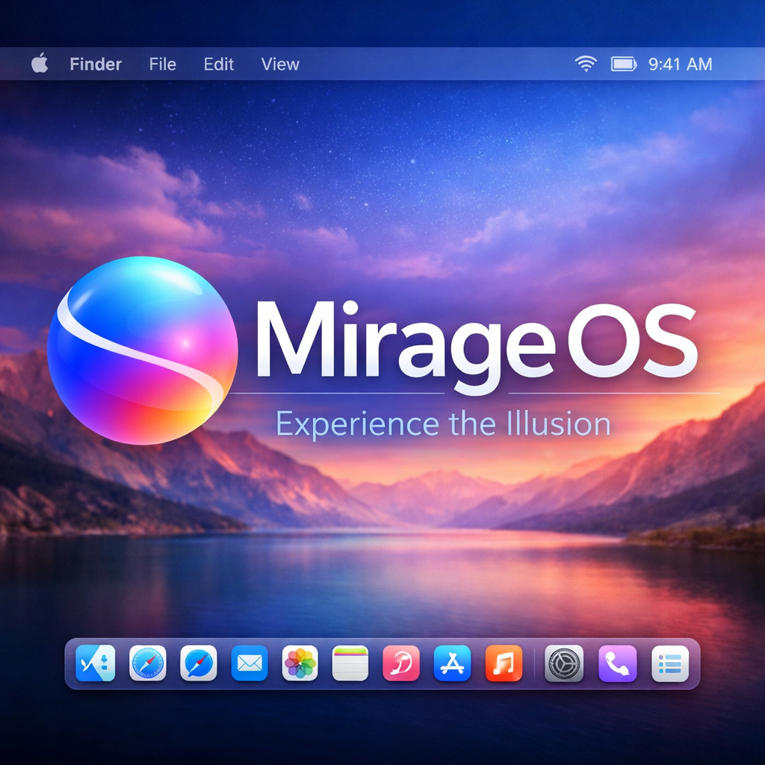This screenshot has height=765, width=765.
Task: Click the pink music note app icon
Action: coord(401,663)
